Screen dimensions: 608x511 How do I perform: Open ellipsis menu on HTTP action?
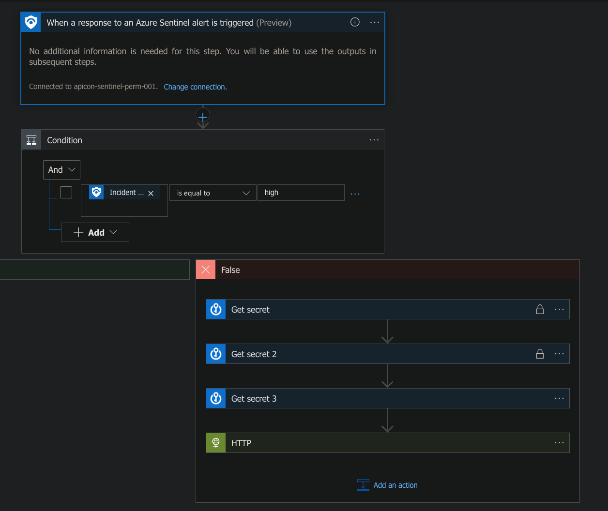559,443
